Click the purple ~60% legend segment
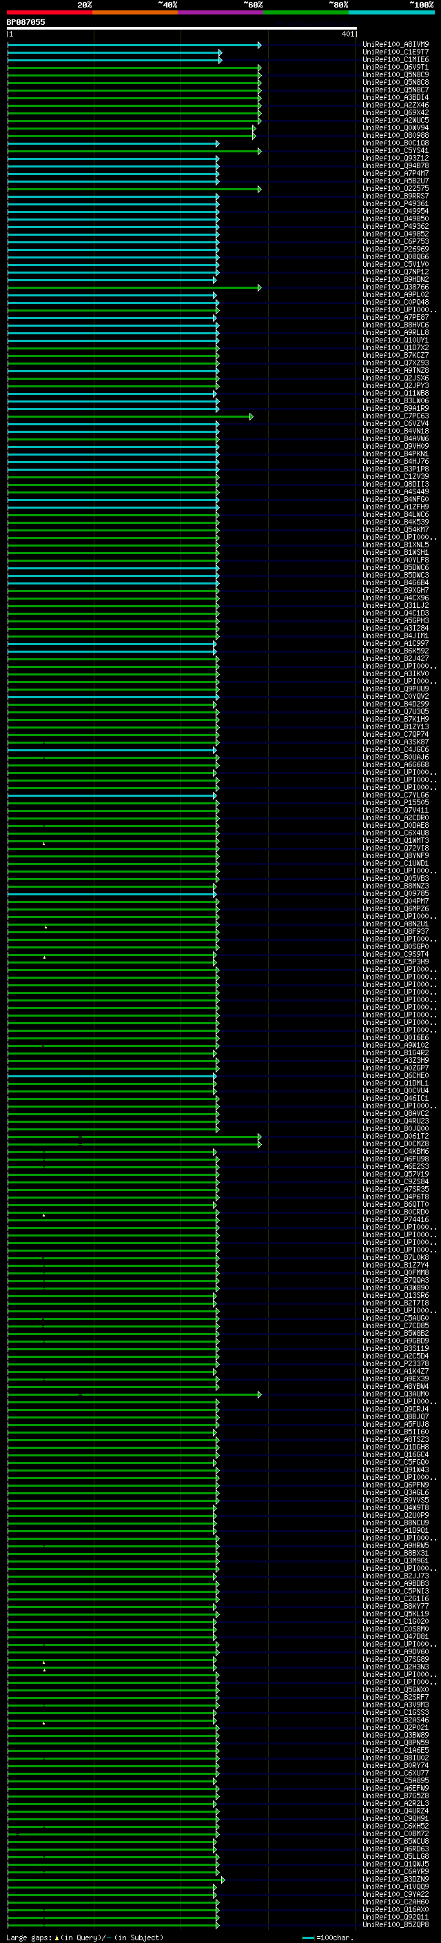 click(220, 12)
